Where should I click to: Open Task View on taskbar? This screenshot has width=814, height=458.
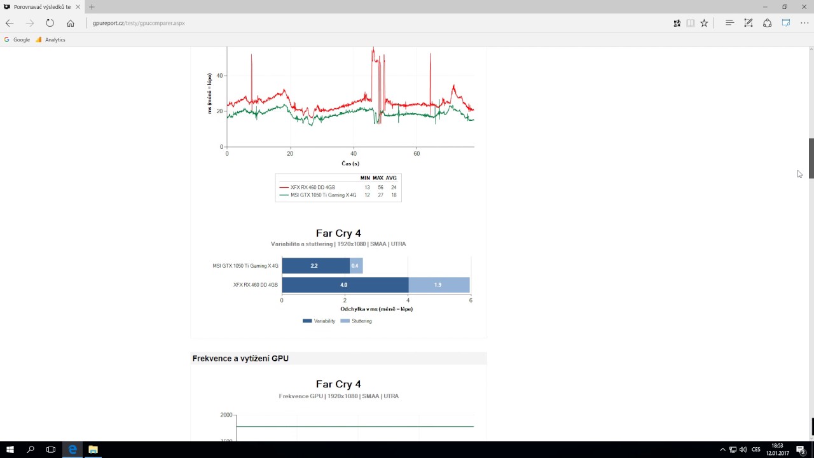51,450
